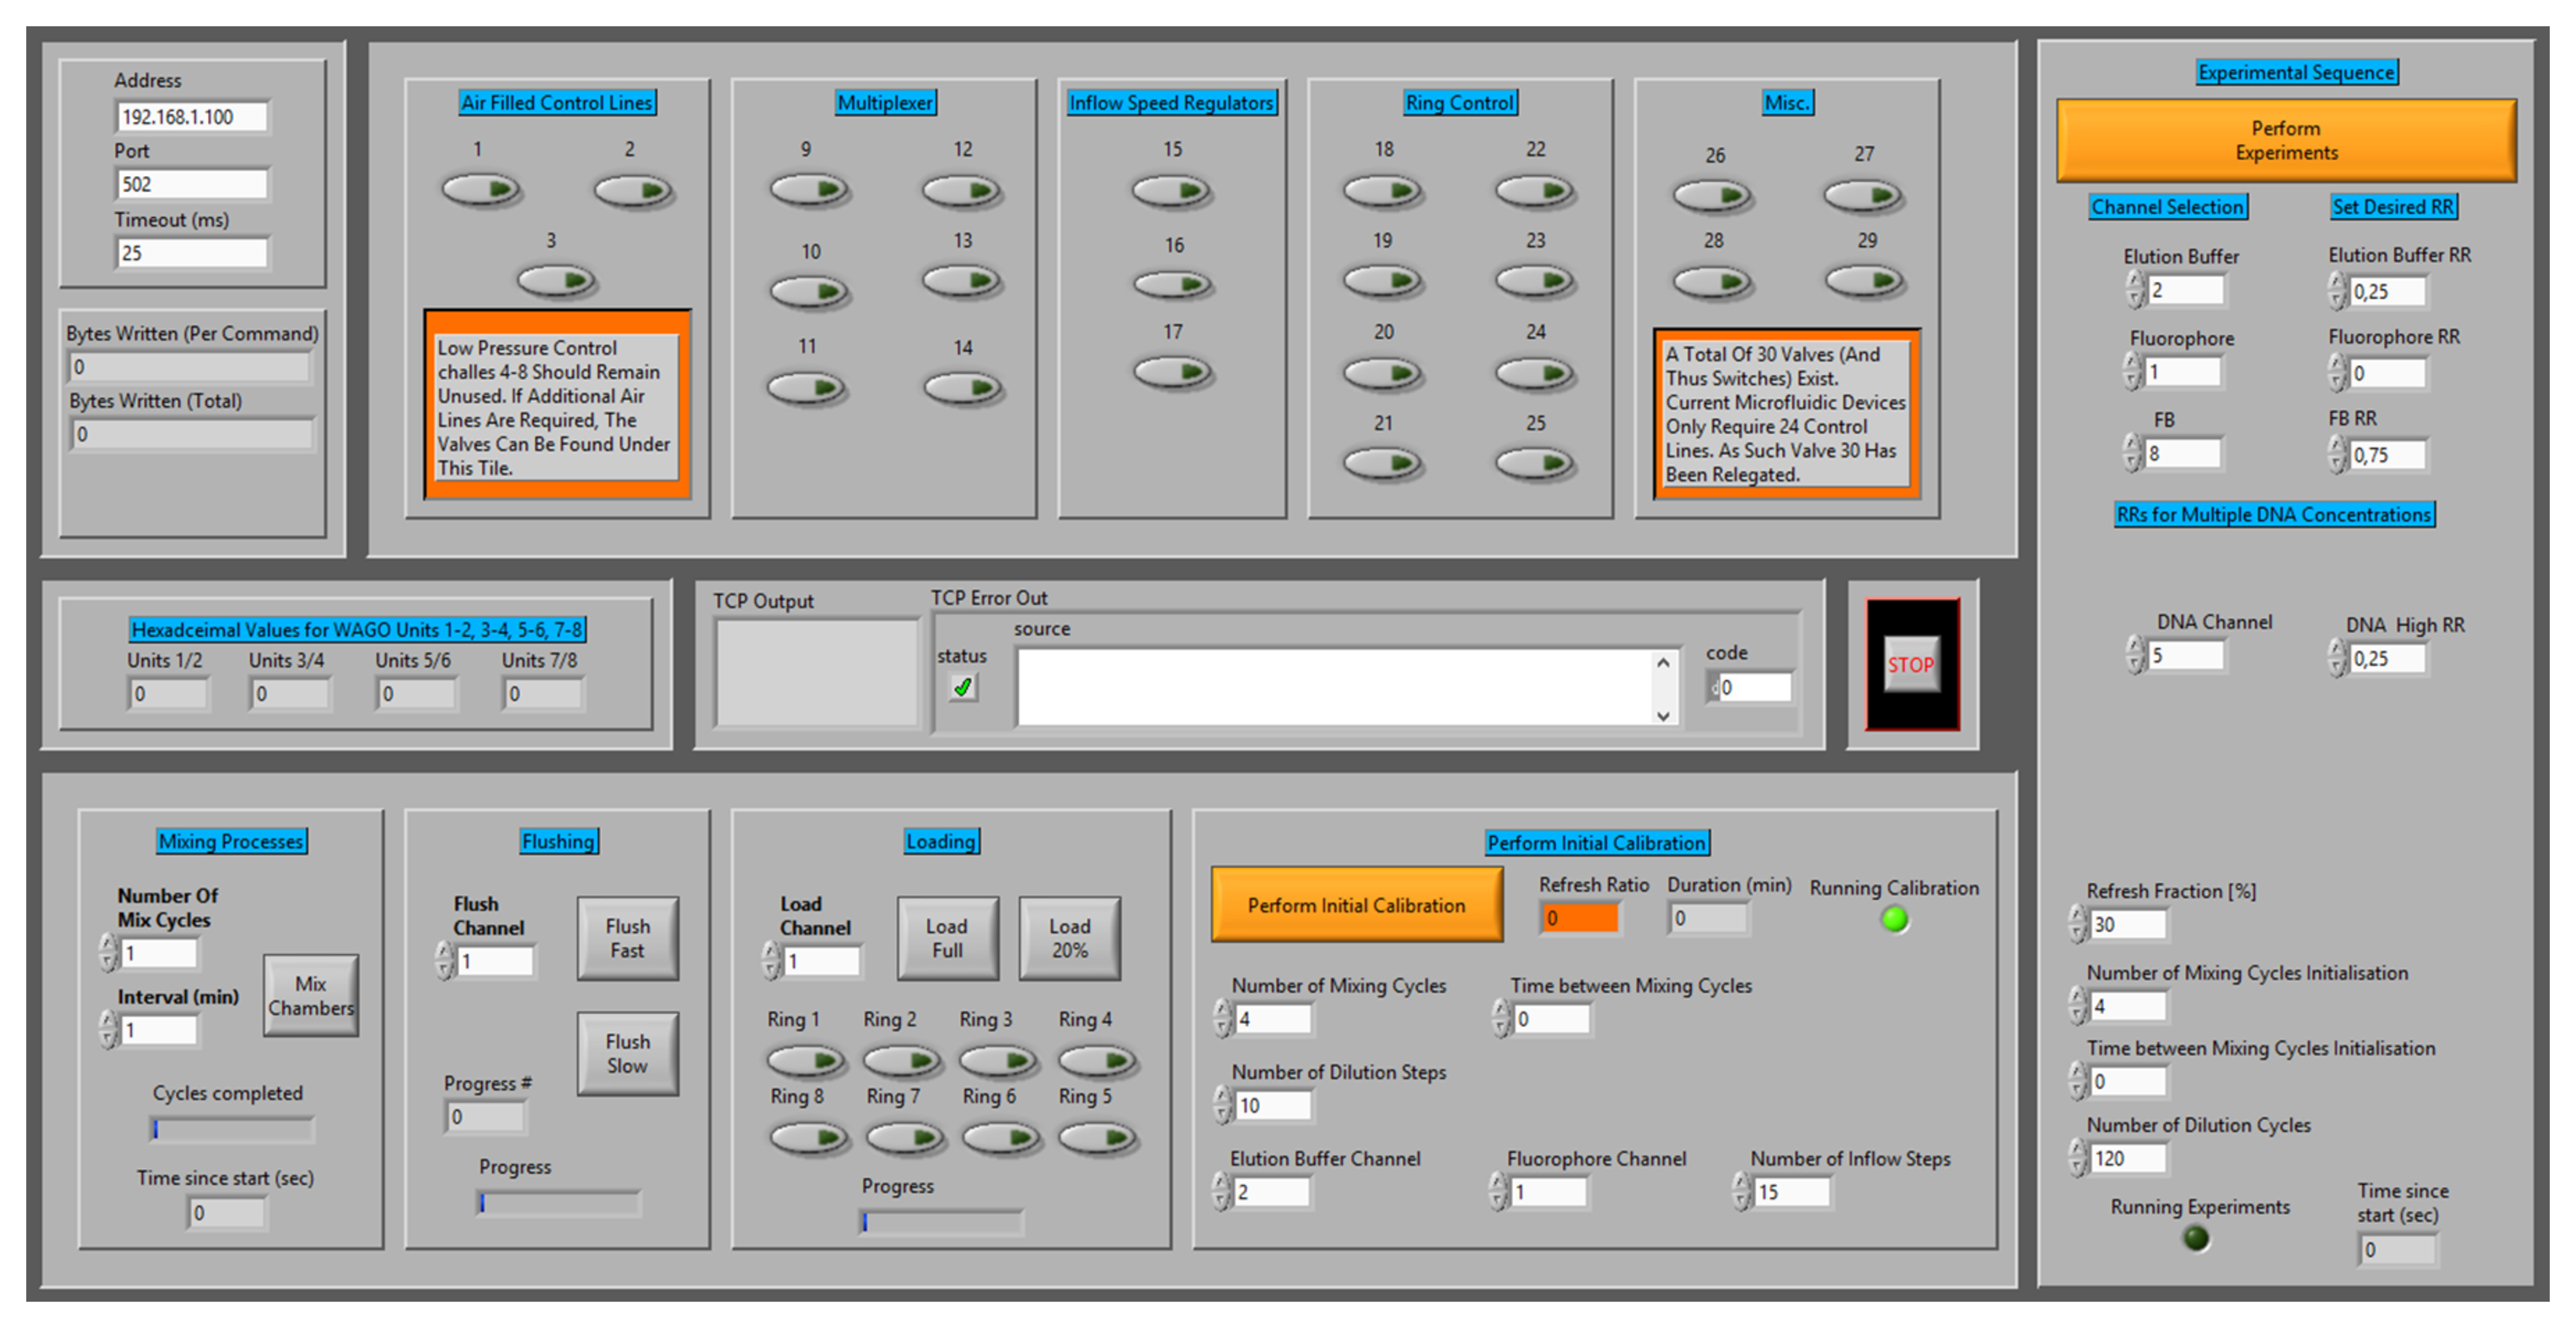Click the Address input field
This screenshot has width=2576, height=1328.
[x=192, y=117]
